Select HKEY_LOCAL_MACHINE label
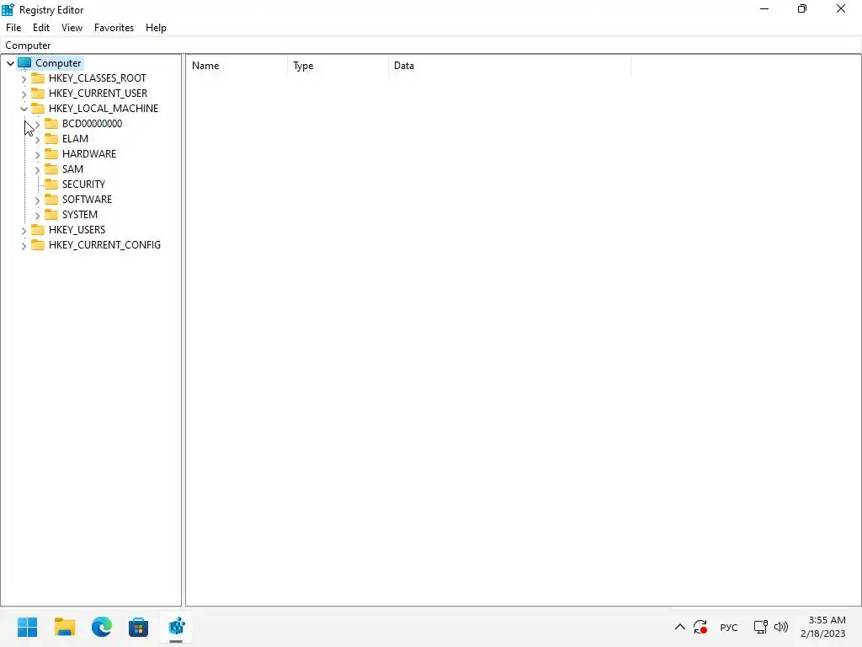 pyautogui.click(x=104, y=109)
